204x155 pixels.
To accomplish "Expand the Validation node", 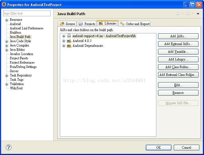I will [7, 84].
